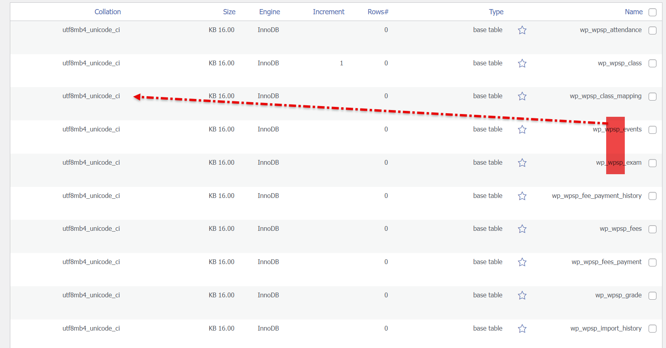Star the wp_wpsp_attendance table as favorite

click(x=522, y=30)
